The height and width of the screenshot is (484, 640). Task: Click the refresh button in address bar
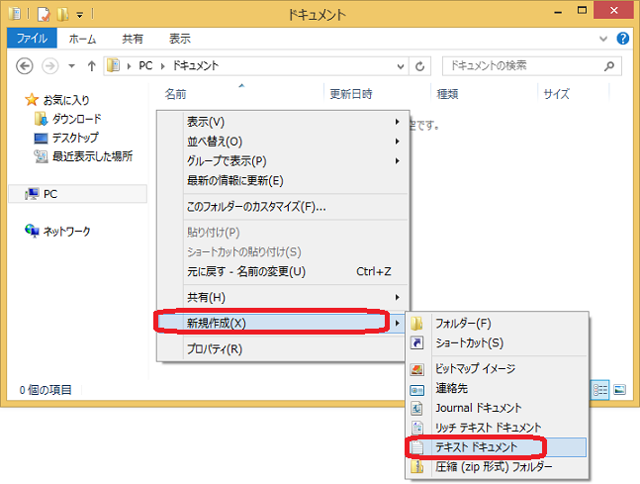click(421, 65)
